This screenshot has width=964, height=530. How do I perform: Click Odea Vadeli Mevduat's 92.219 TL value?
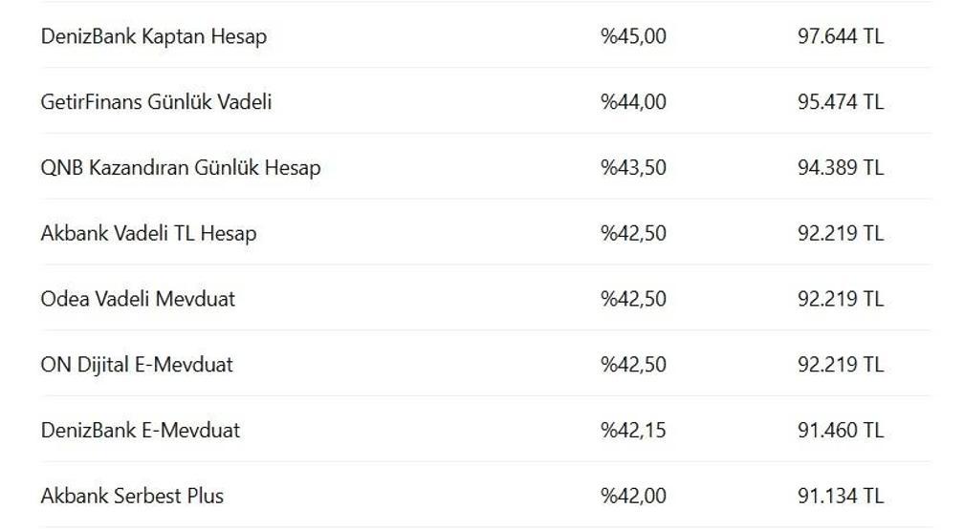(x=841, y=299)
